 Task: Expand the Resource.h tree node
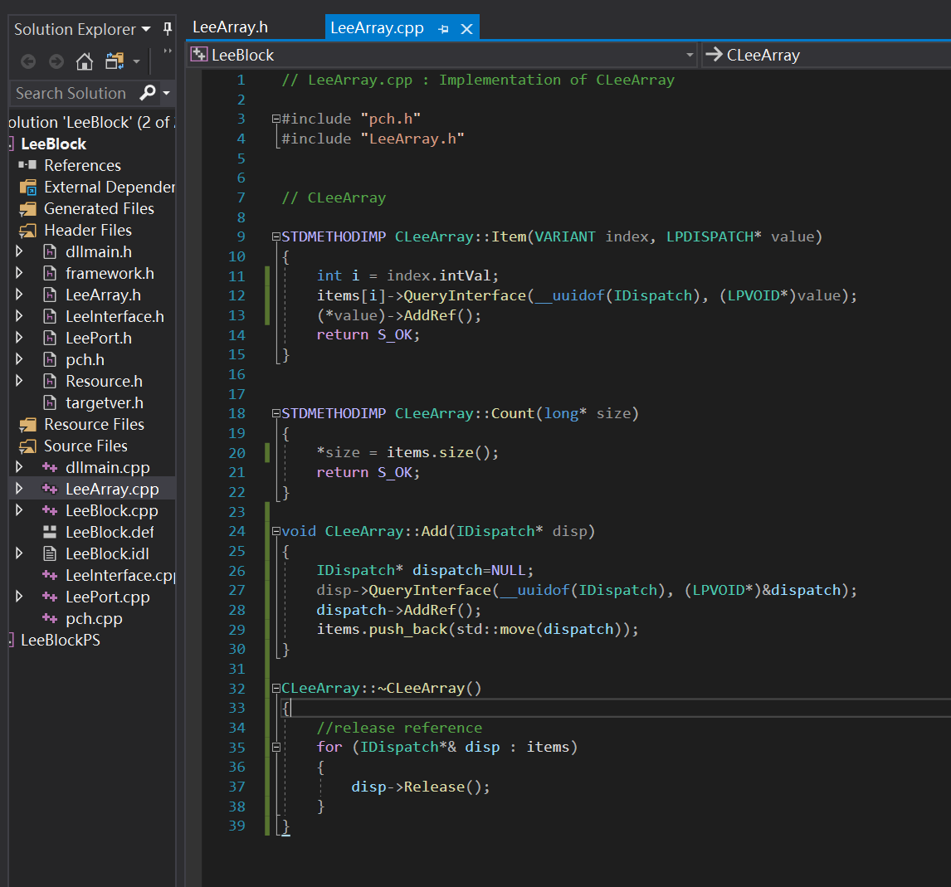19,381
